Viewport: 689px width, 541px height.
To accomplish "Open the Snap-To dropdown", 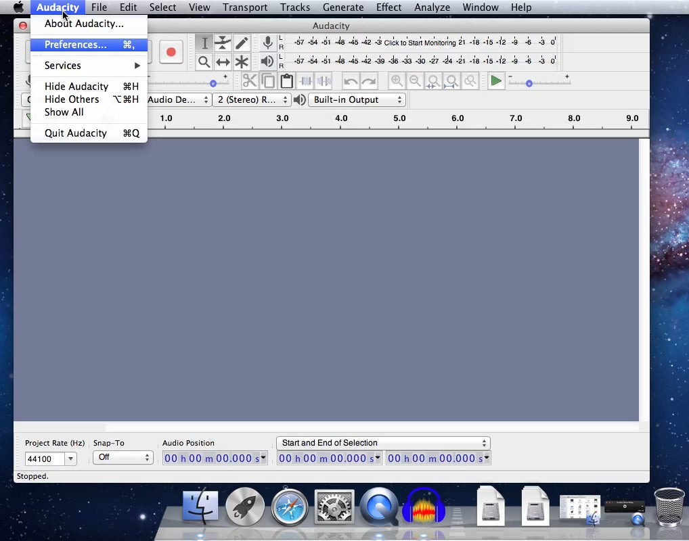I will point(123,458).
